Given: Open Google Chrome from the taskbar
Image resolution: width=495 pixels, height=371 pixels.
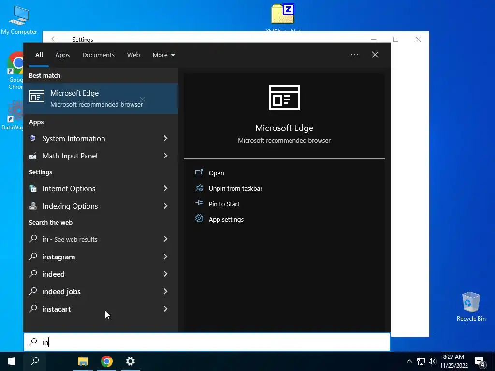Looking at the screenshot, I should [x=107, y=361].
